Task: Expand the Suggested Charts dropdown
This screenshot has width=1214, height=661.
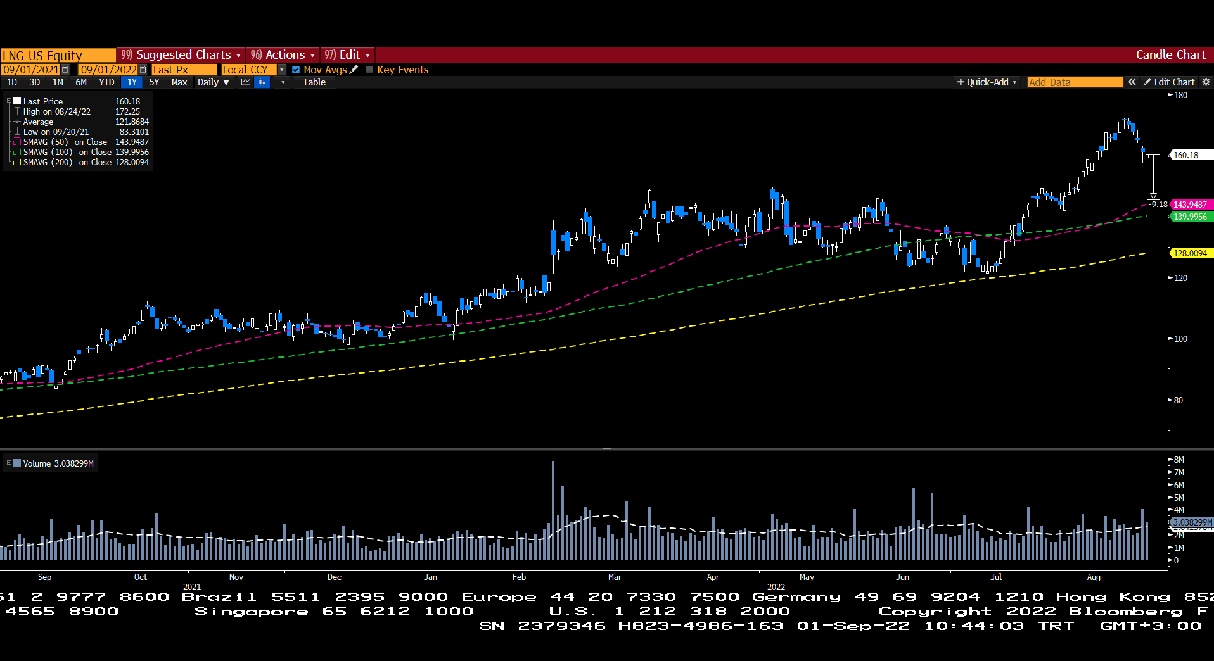Action: [x=181, y=55]
